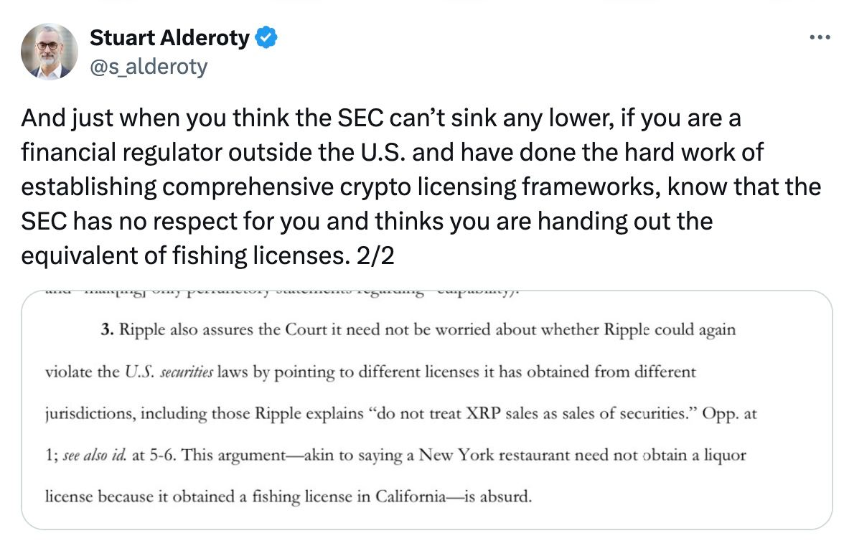Viewport: 844px width, 546px height.
Task: Click the Stuart Alderoty display name
Action: pos(169,38)
